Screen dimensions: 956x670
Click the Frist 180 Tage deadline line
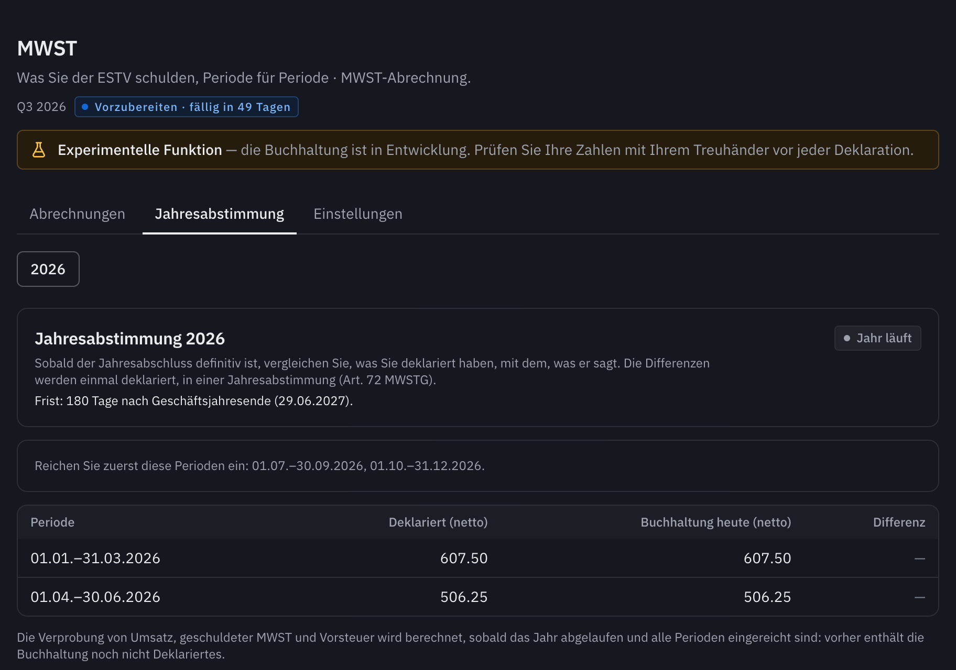click(x=194, y=401)
